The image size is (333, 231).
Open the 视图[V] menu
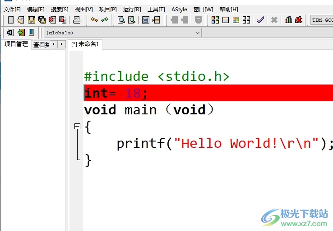[x=83, y=9]
